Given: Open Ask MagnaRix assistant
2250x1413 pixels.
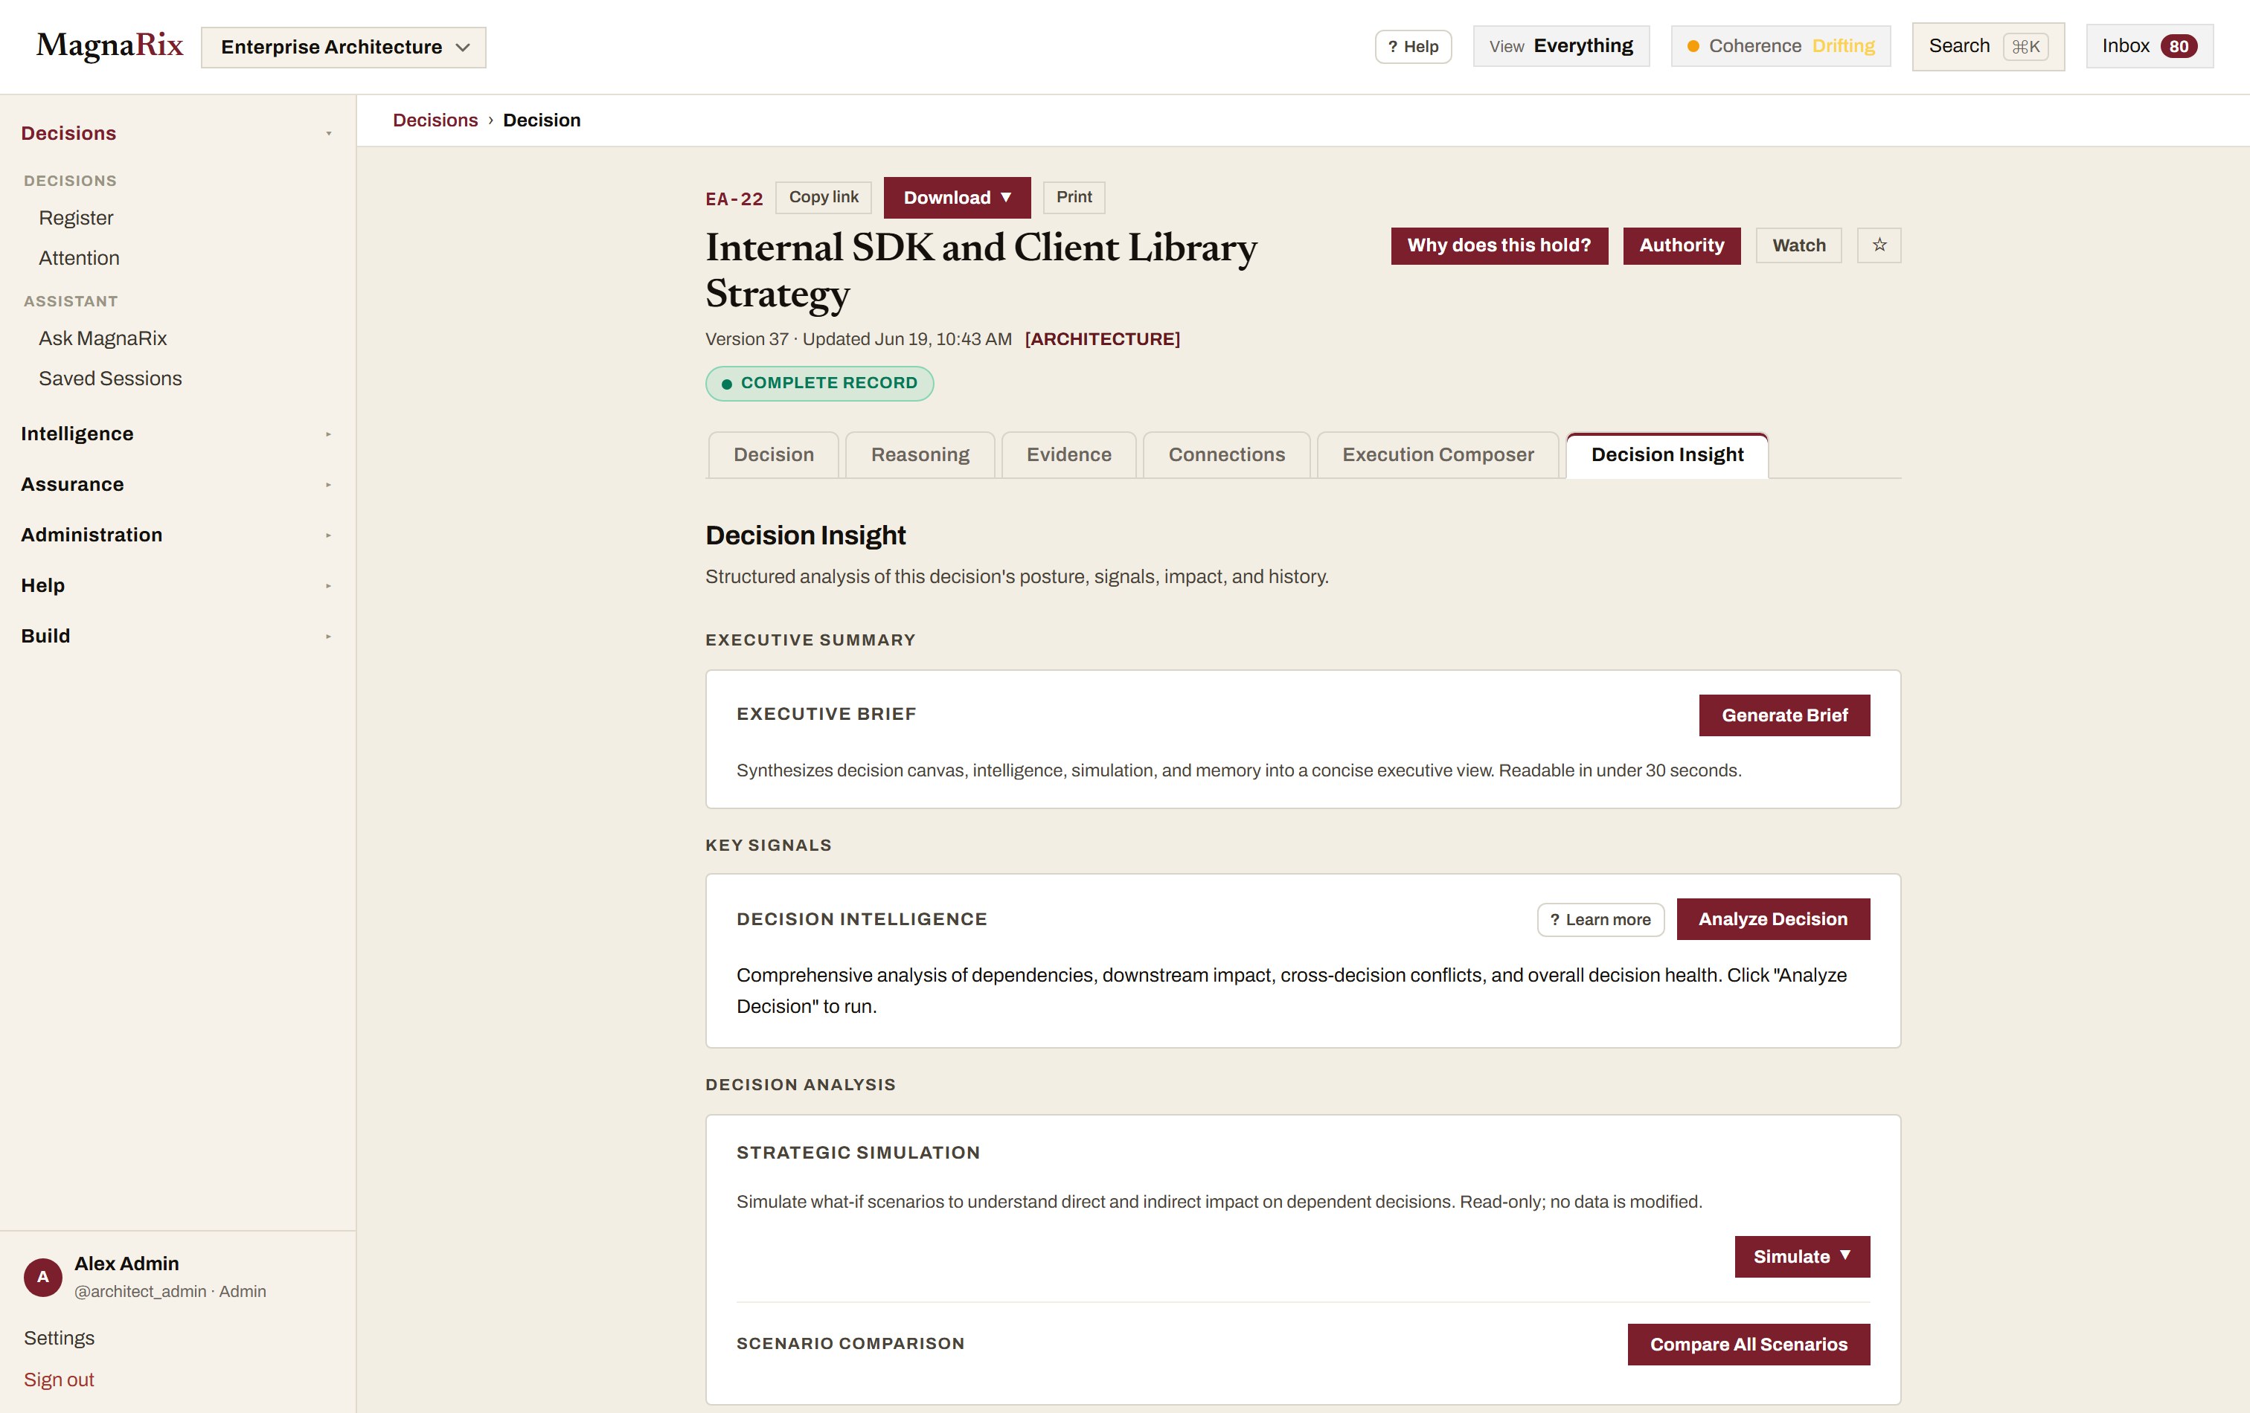Looking at the screenshot, I should click(103, 338).
